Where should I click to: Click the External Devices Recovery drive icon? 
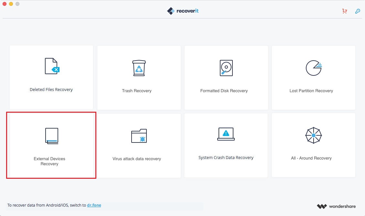click(x=52, y=136)
